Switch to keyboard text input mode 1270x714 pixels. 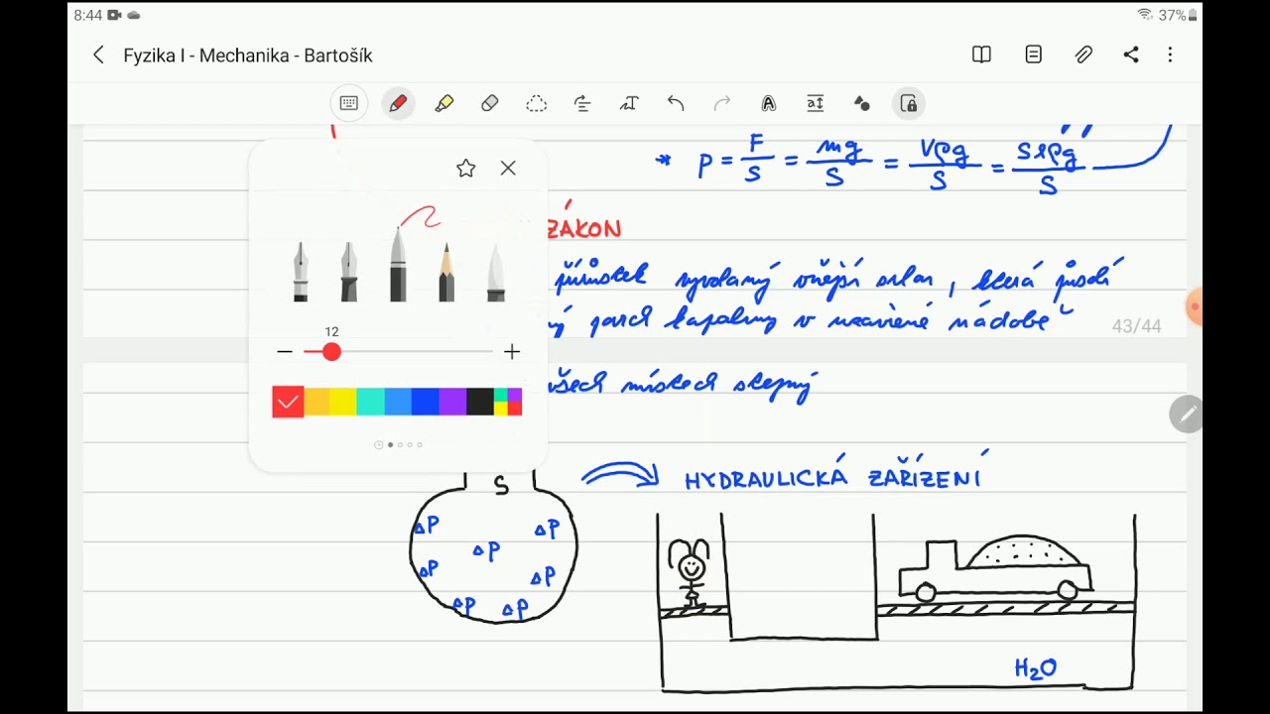tap(348, 103)
